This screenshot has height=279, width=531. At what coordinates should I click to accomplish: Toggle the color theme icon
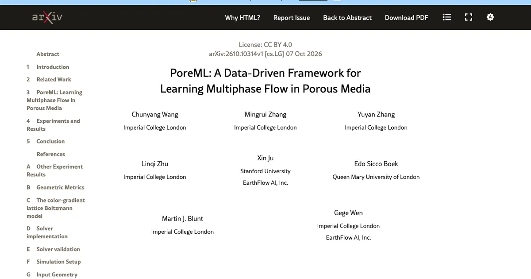pos(490,17)
